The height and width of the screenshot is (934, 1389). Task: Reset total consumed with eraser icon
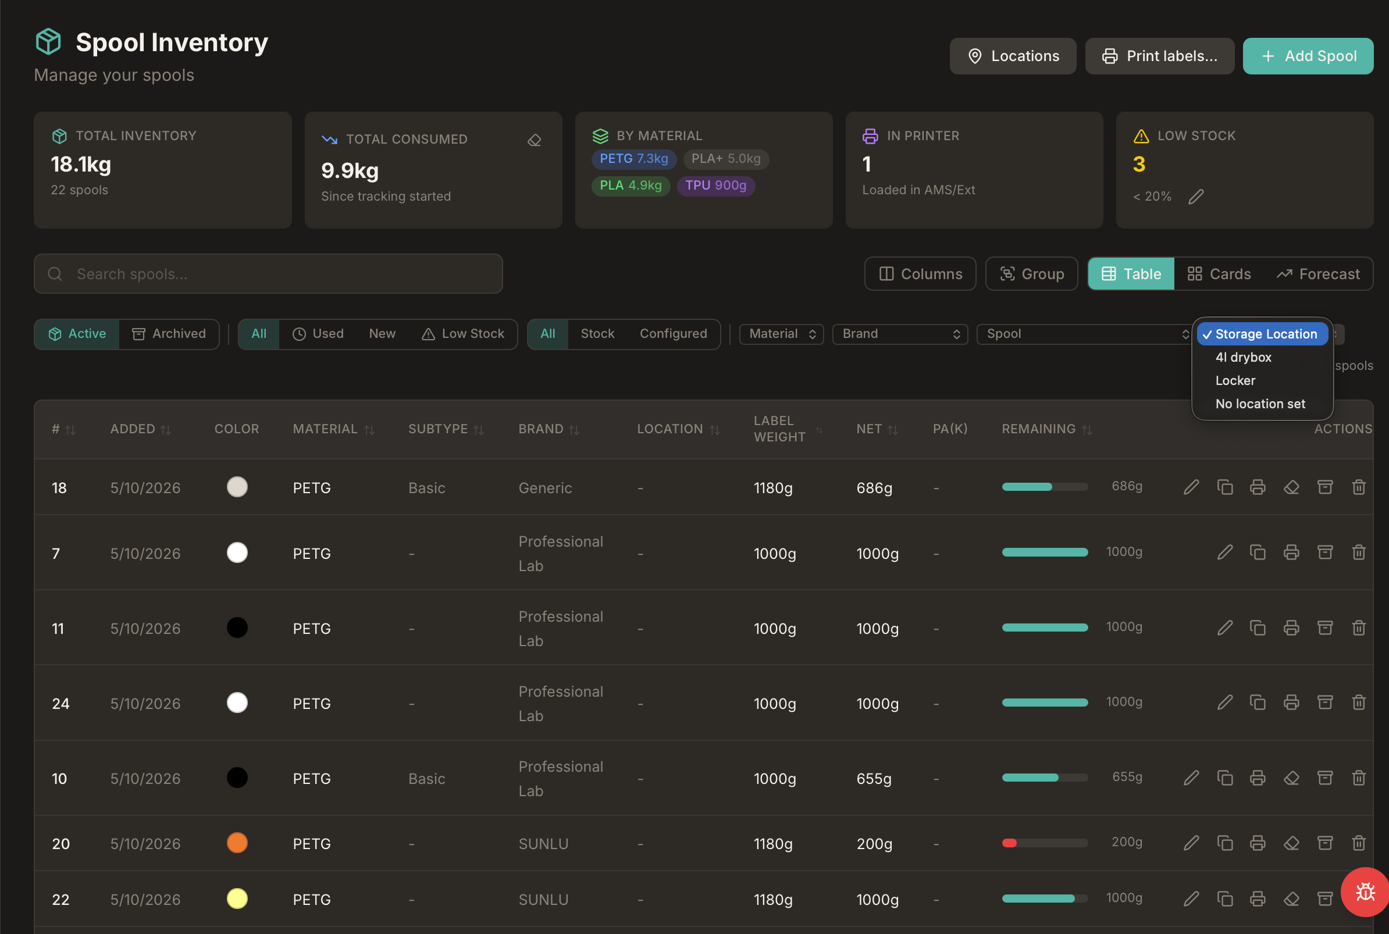coord(535,140)
